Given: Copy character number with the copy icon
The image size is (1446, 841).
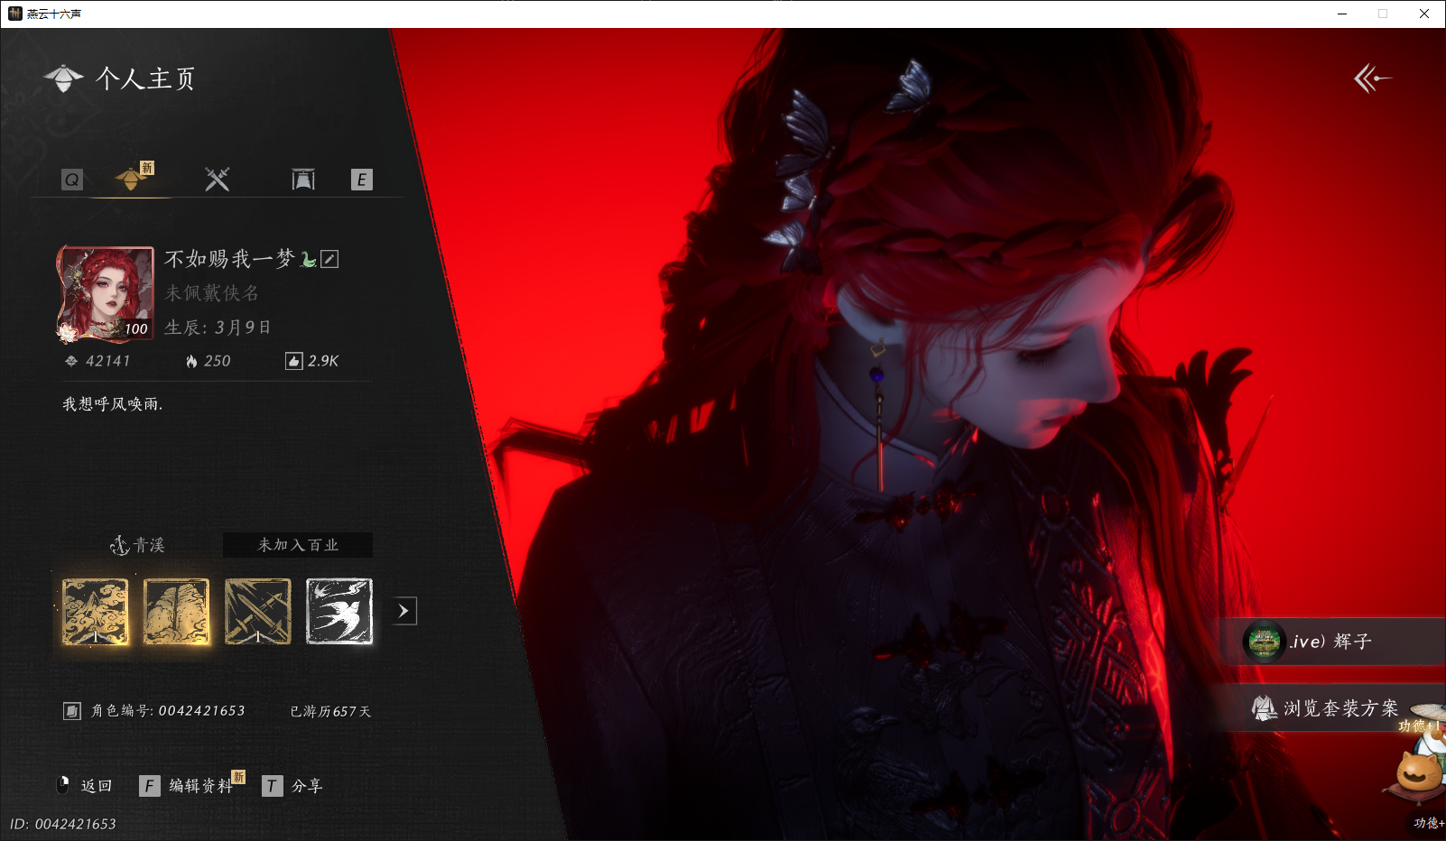Looking at the screenshot, I should (72, 711).
